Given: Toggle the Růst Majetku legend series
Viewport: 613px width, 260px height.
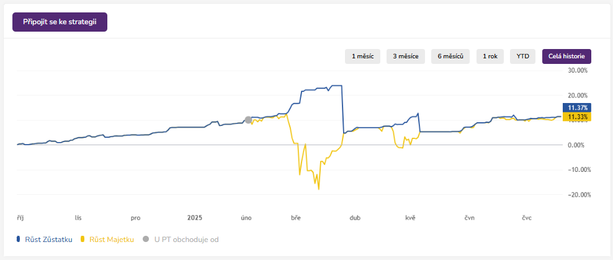Looking at the screenshot, I should point(112,239).
